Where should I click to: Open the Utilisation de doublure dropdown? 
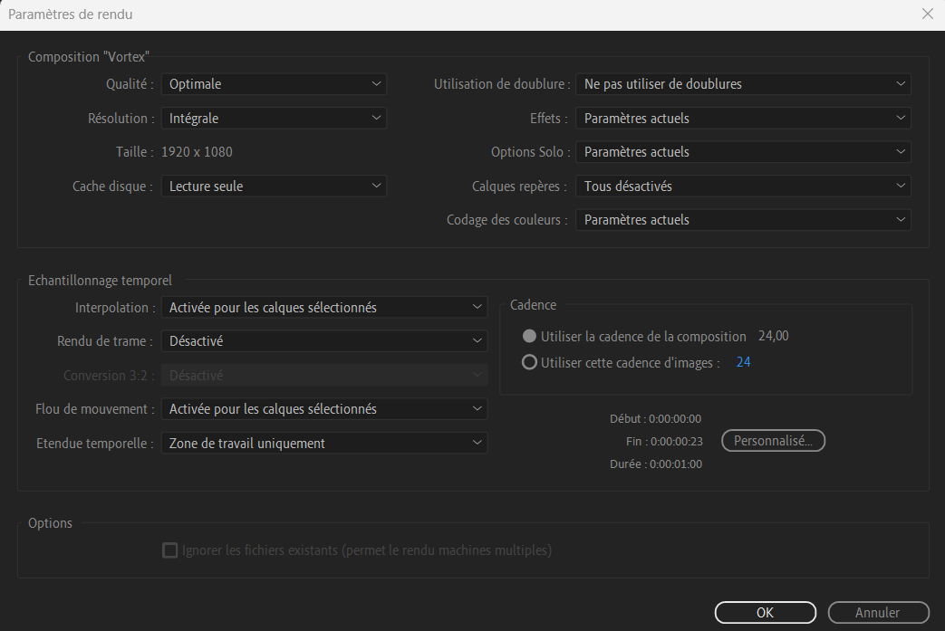click(x=743, y=84)
